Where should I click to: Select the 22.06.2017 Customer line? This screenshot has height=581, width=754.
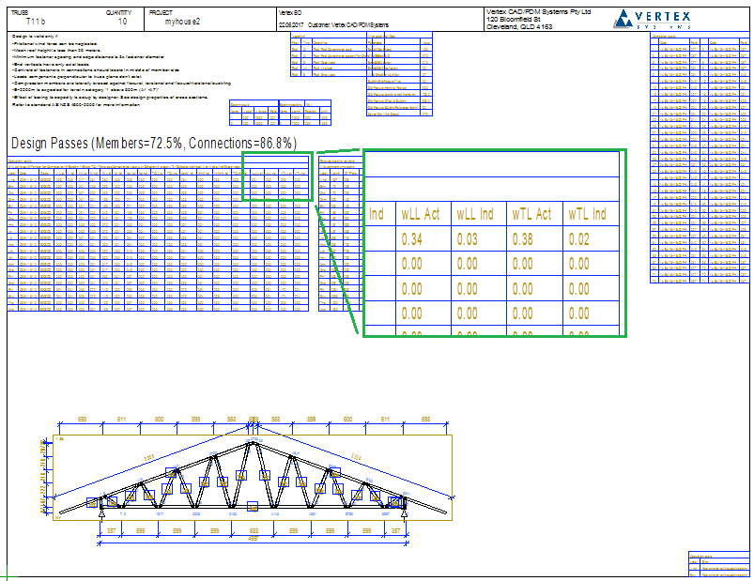tap(333, 25)
